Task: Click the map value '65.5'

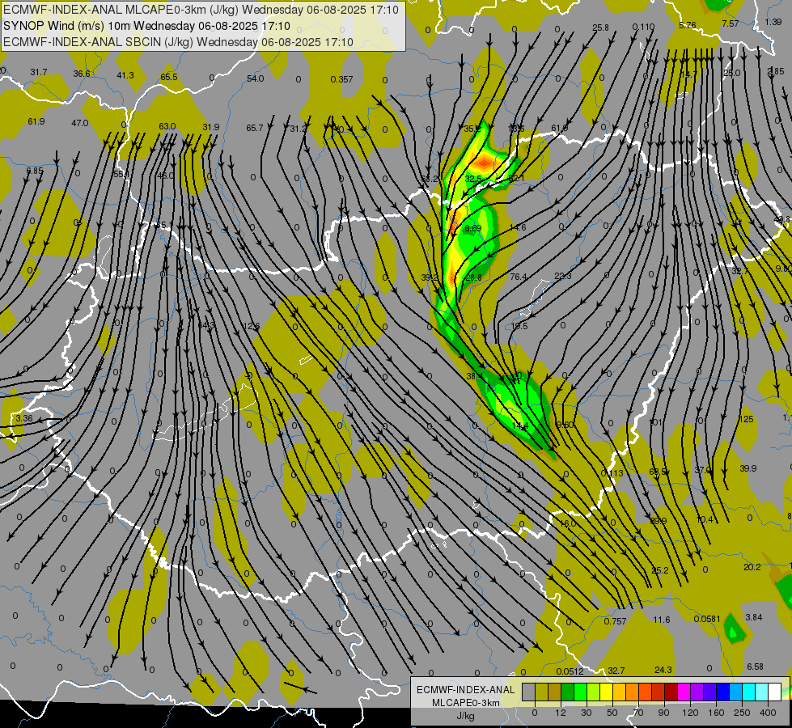Action: pyautogui.click(x=169, y=77)
